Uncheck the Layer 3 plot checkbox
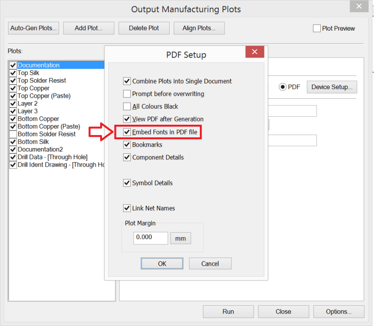The width and height of the screenshot is (374, 326). point(13,111)
